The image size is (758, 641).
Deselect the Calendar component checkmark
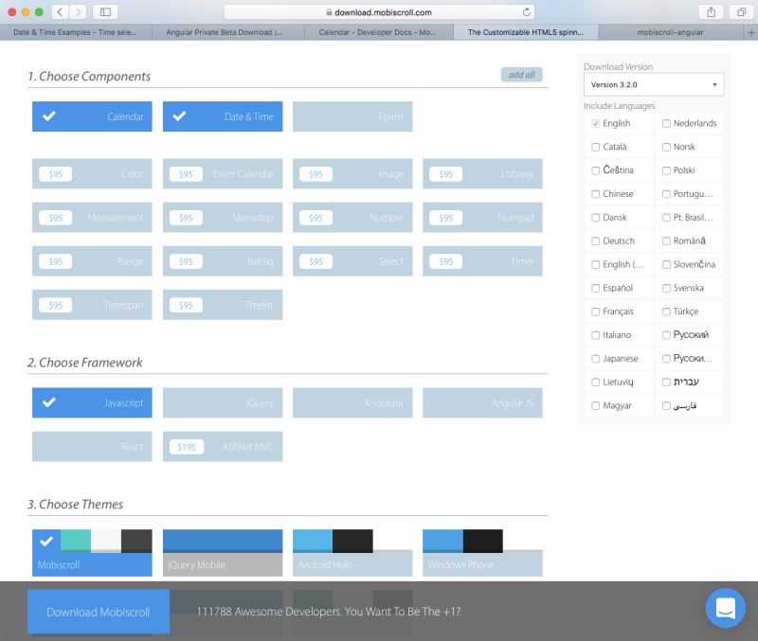(47, 116)
